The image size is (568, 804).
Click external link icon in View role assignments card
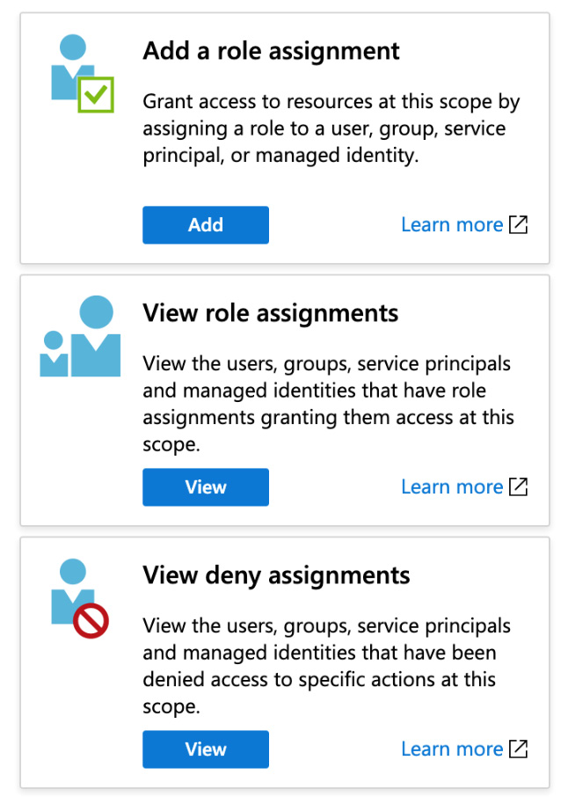click(x=519, y=486)
